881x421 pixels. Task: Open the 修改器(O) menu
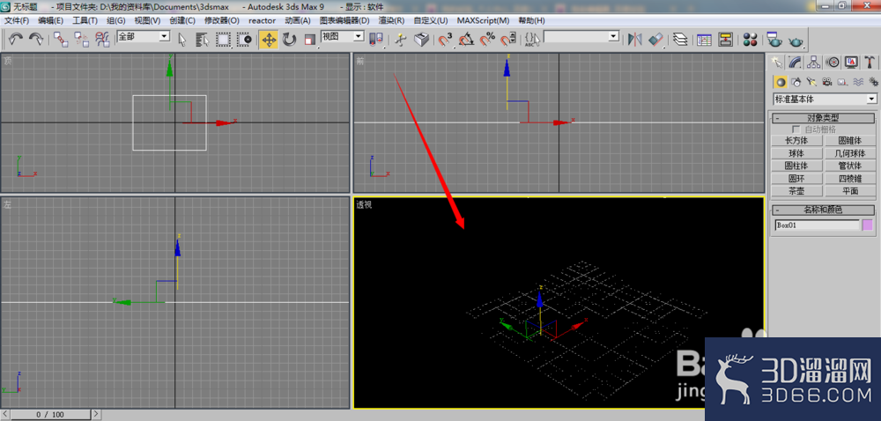[221, 20]
